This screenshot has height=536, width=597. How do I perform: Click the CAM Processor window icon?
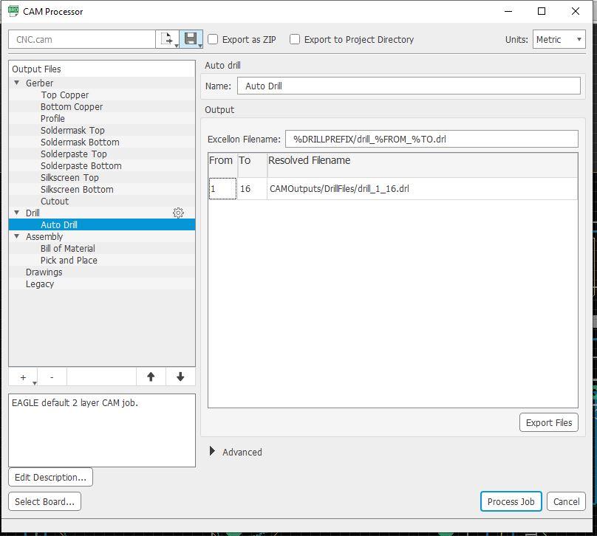pyautogui.click(x=13, y=11)
